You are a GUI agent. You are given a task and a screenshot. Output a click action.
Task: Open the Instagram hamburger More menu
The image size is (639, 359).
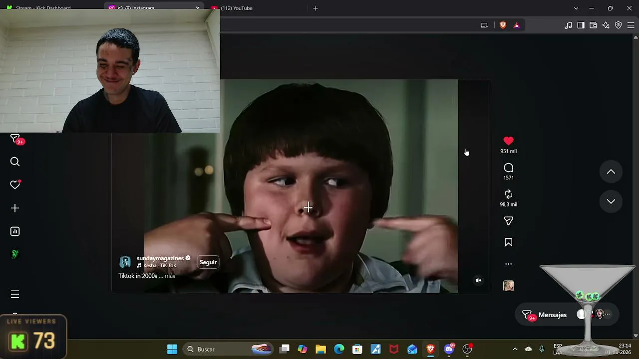coord(15,294)
